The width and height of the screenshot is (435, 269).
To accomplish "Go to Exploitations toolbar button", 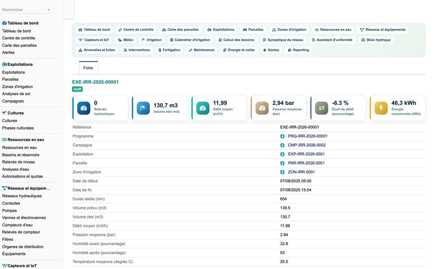I will coord(221,30).
